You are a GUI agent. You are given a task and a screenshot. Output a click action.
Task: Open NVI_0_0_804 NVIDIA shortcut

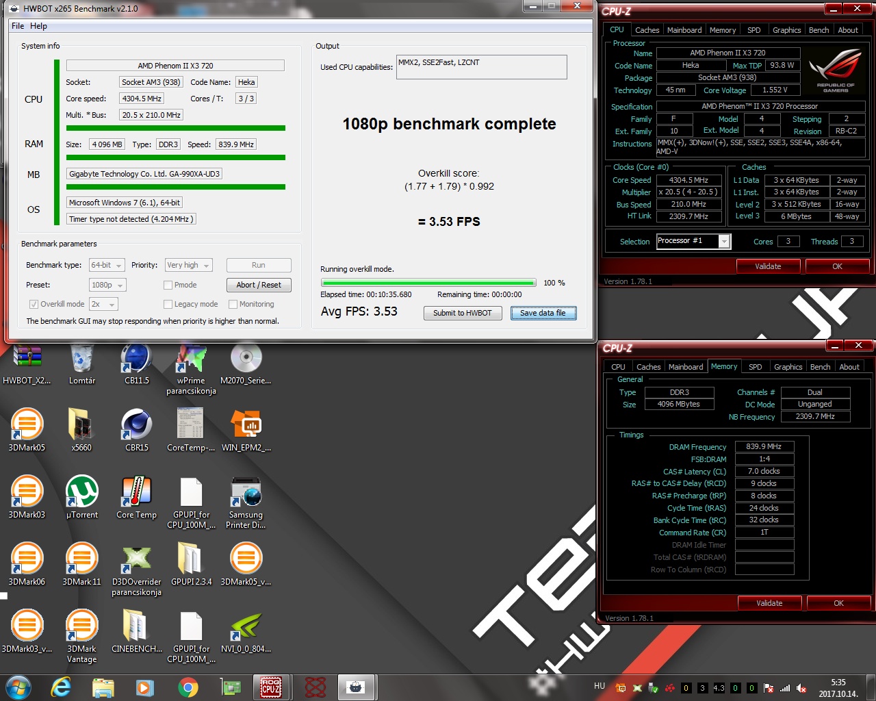pos(246,631)
